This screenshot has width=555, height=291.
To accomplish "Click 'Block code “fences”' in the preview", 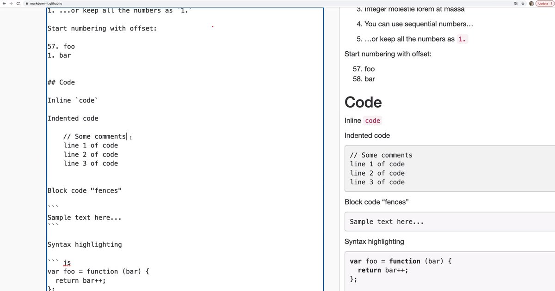I will (x=376, y=202).
